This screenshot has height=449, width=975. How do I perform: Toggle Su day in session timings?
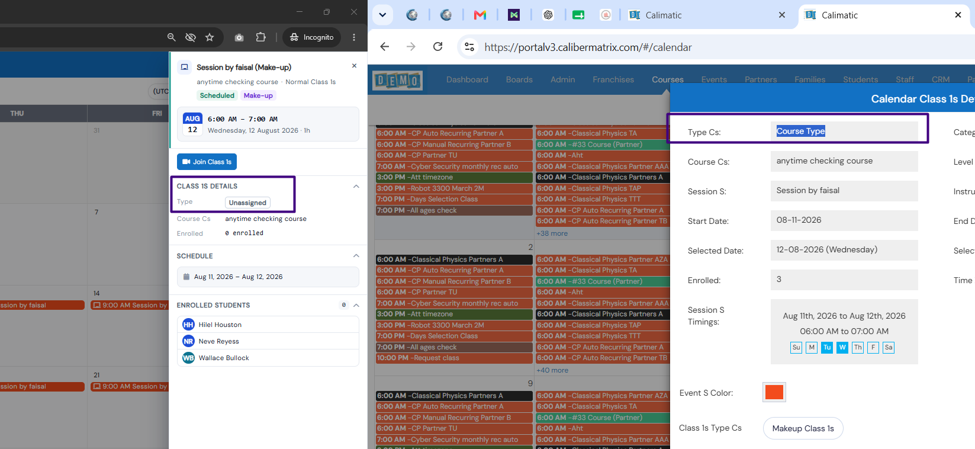coord(796,348)
